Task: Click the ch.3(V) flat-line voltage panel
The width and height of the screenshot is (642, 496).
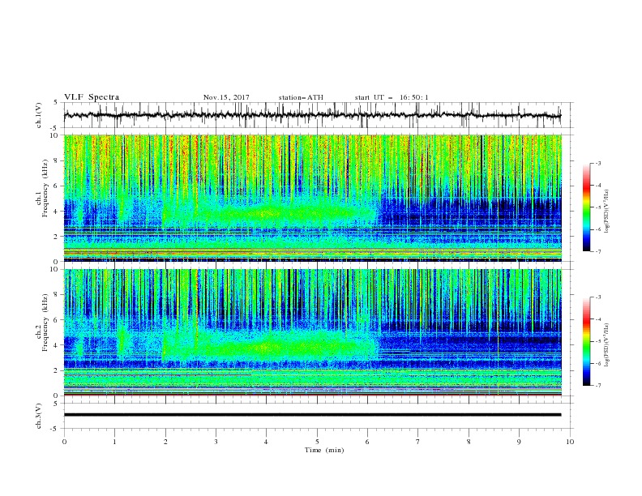Action: 318,416
